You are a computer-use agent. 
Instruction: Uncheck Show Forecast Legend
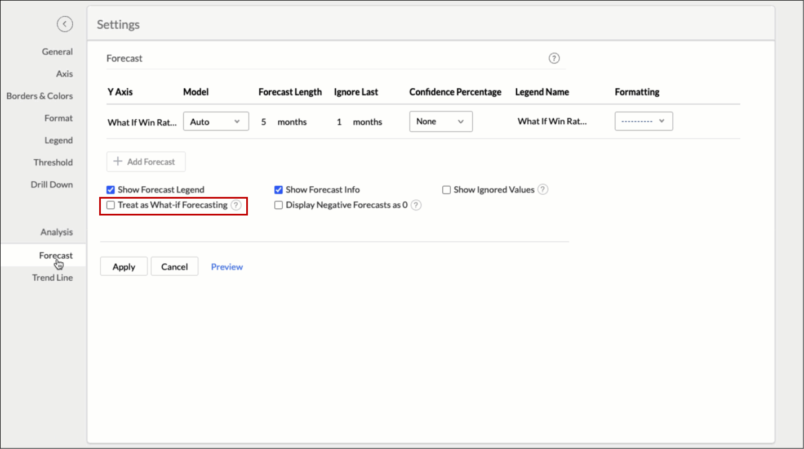(111, 190)
